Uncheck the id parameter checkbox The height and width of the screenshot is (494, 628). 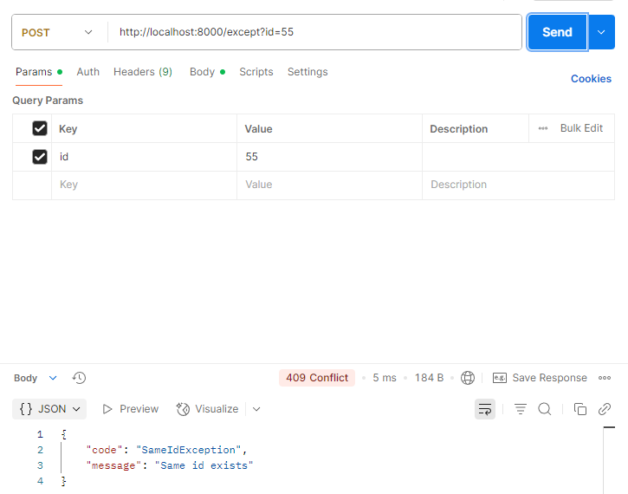pyautogui.click(x=40, y=157)
